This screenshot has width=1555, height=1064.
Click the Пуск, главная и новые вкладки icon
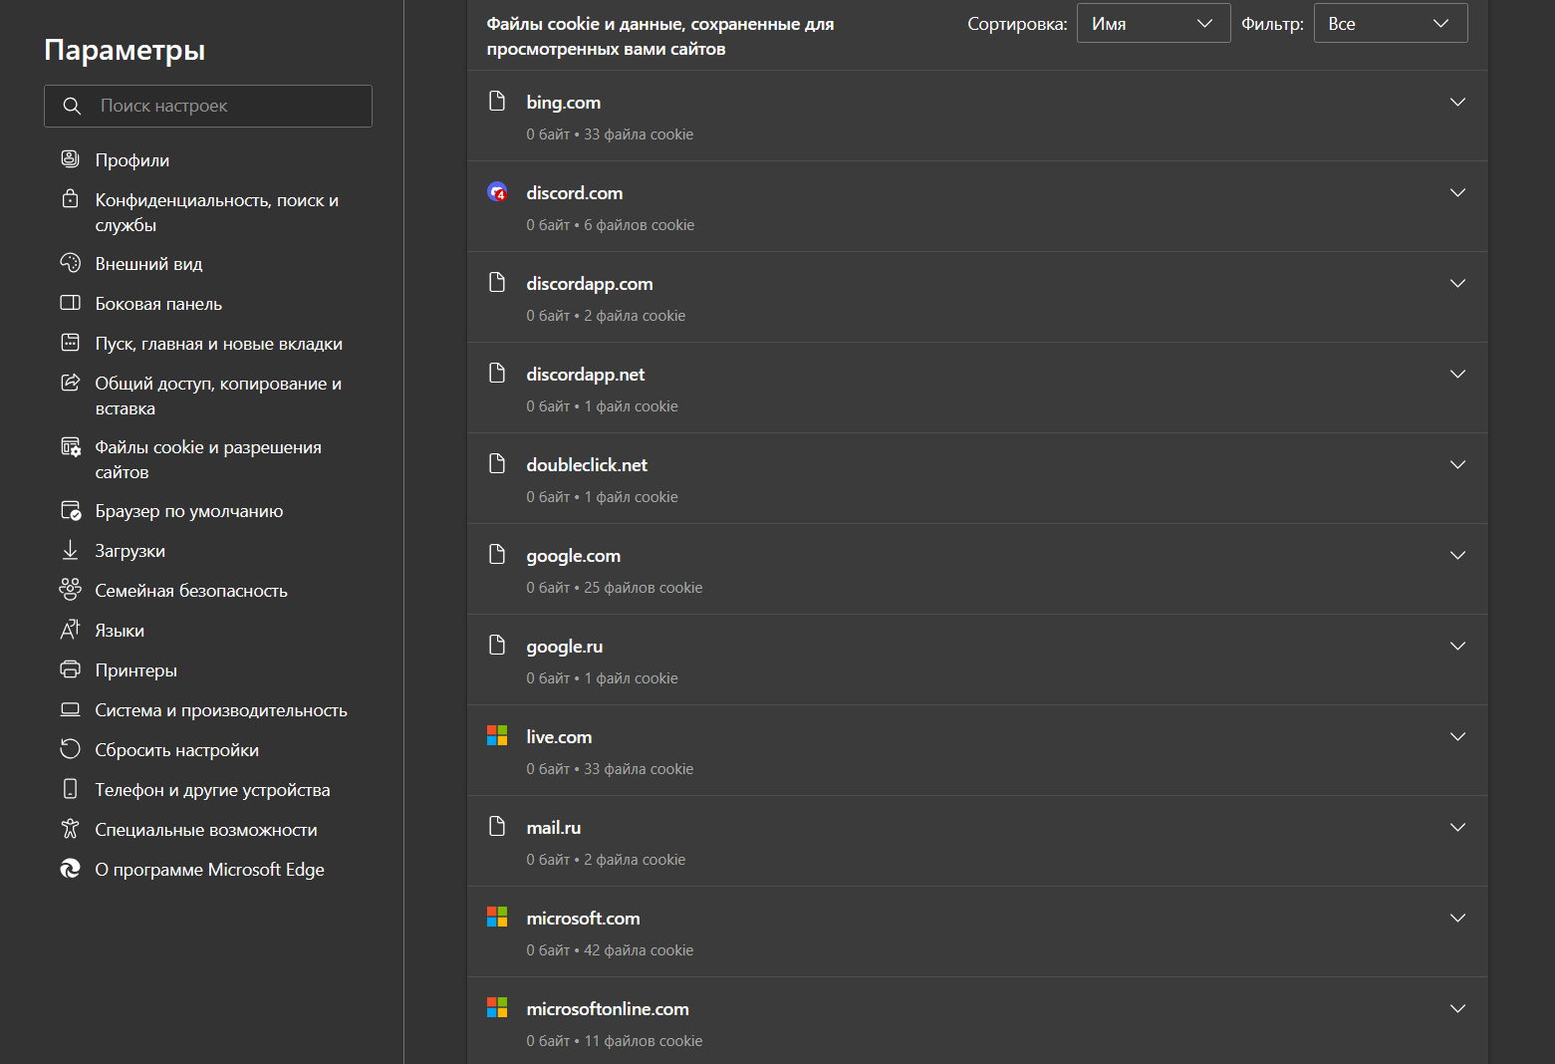coord(70,342)
